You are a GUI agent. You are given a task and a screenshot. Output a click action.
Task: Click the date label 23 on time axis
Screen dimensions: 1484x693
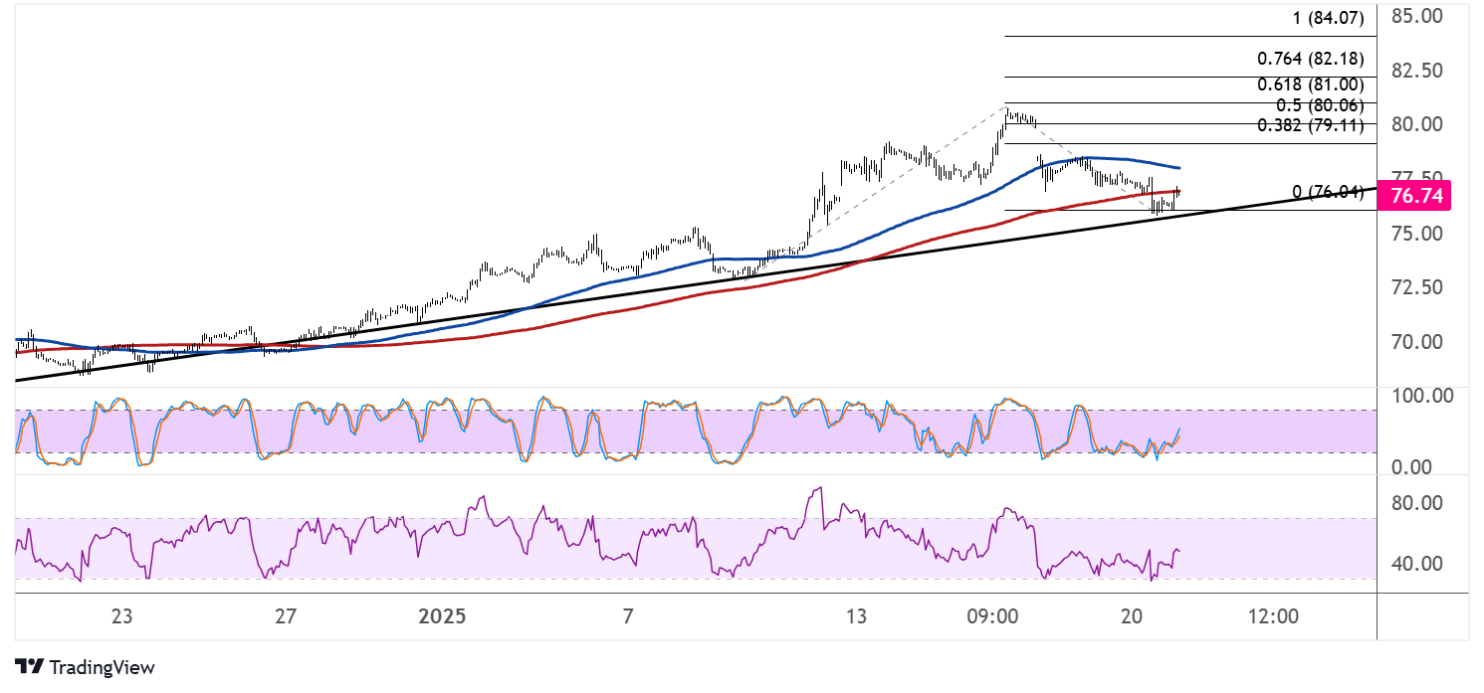pyautogui.click(x=122, y=617)
